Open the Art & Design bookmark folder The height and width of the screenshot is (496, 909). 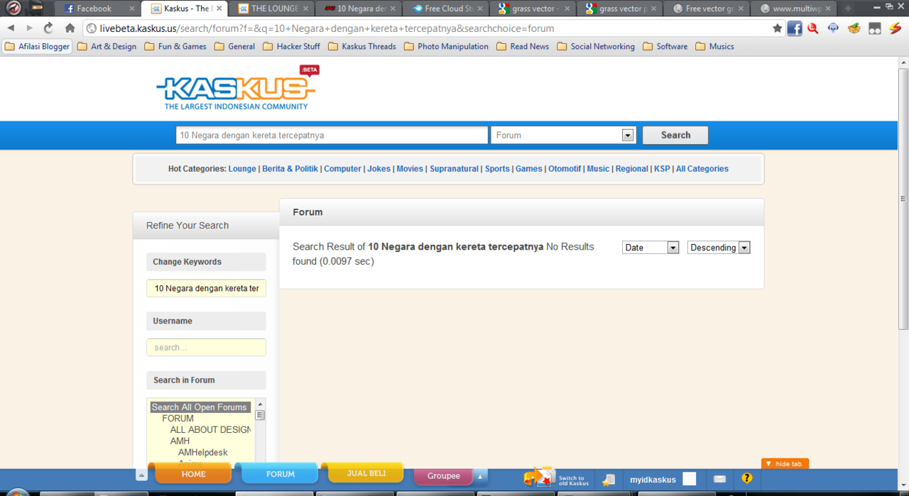click(107, 46)
